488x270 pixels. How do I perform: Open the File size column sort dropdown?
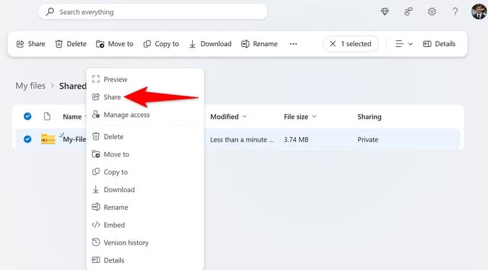(x=300, y=117)
